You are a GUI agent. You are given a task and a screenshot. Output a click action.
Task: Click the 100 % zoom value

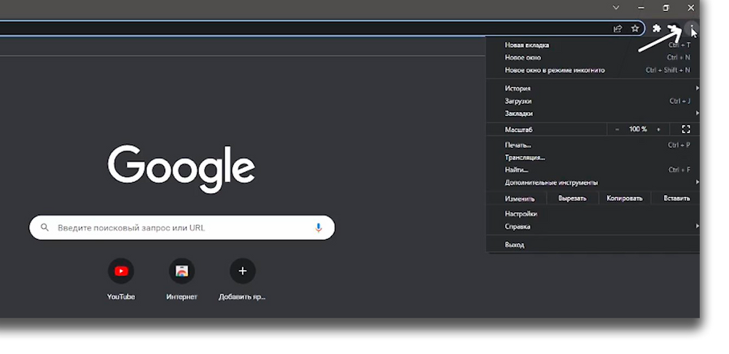point(638,129)
